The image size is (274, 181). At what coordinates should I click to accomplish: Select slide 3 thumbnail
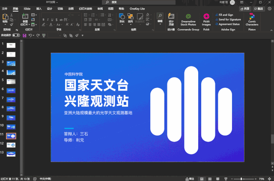point(11,63)
